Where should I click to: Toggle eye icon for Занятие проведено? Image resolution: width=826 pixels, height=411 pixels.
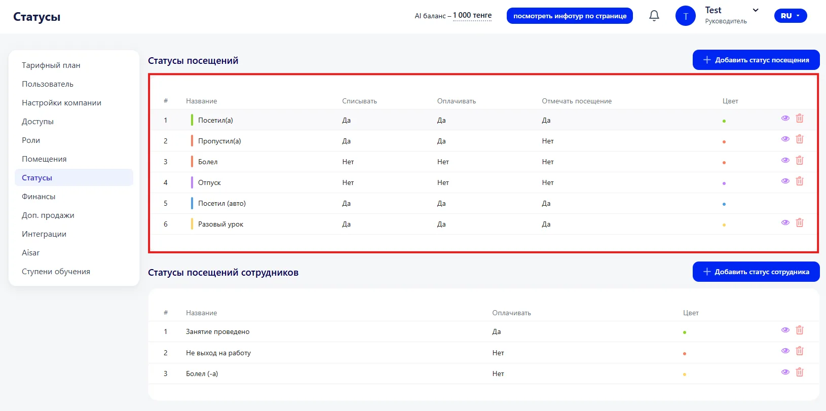785,330
